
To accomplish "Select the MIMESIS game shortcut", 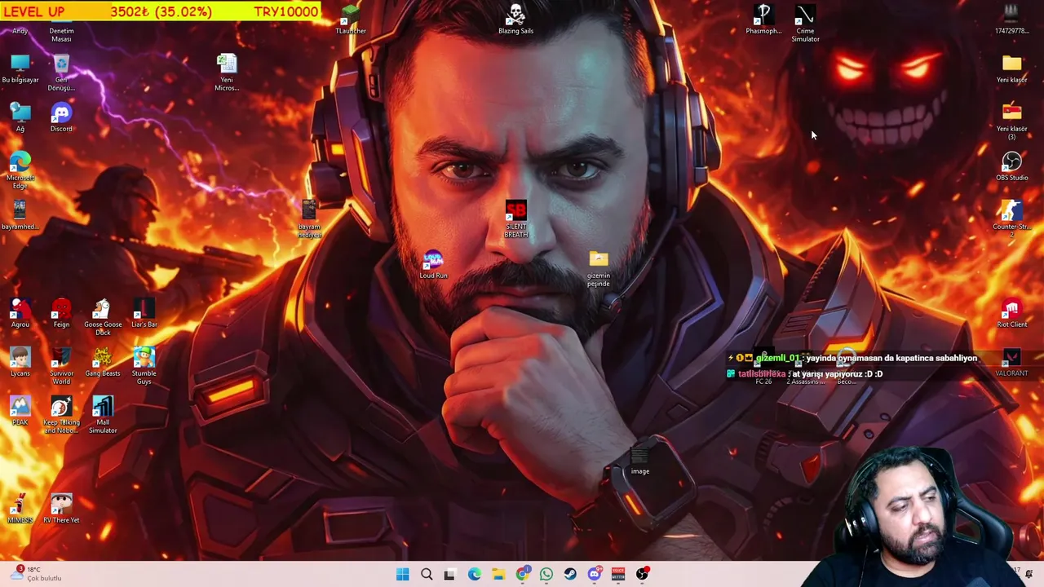I will (20, 509).
